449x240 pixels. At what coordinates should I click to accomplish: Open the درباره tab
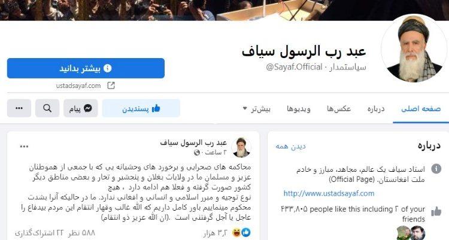376,109
